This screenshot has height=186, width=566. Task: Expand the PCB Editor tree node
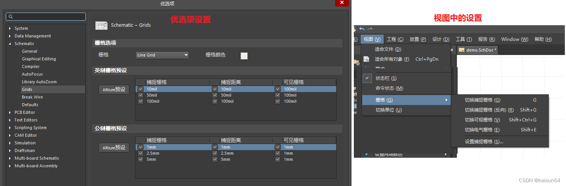pos(10,112)
